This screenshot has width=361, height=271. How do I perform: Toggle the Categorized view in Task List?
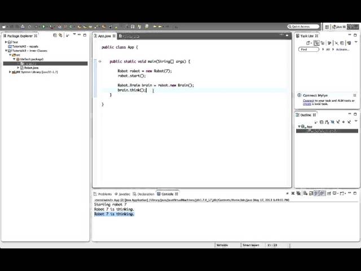coord(316,43)
